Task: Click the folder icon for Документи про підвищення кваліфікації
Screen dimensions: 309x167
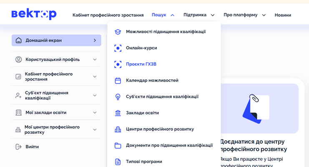Action: click(x=118, y=145)
